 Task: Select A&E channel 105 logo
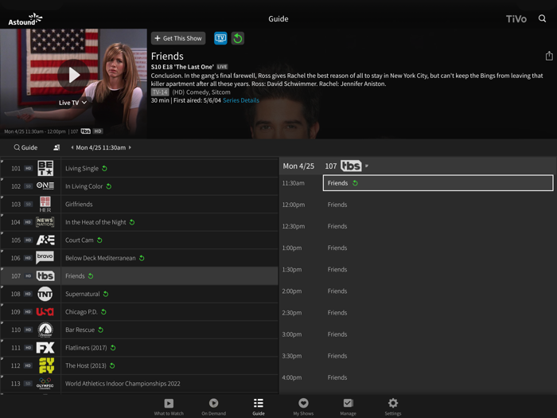(x=45, y=240)
